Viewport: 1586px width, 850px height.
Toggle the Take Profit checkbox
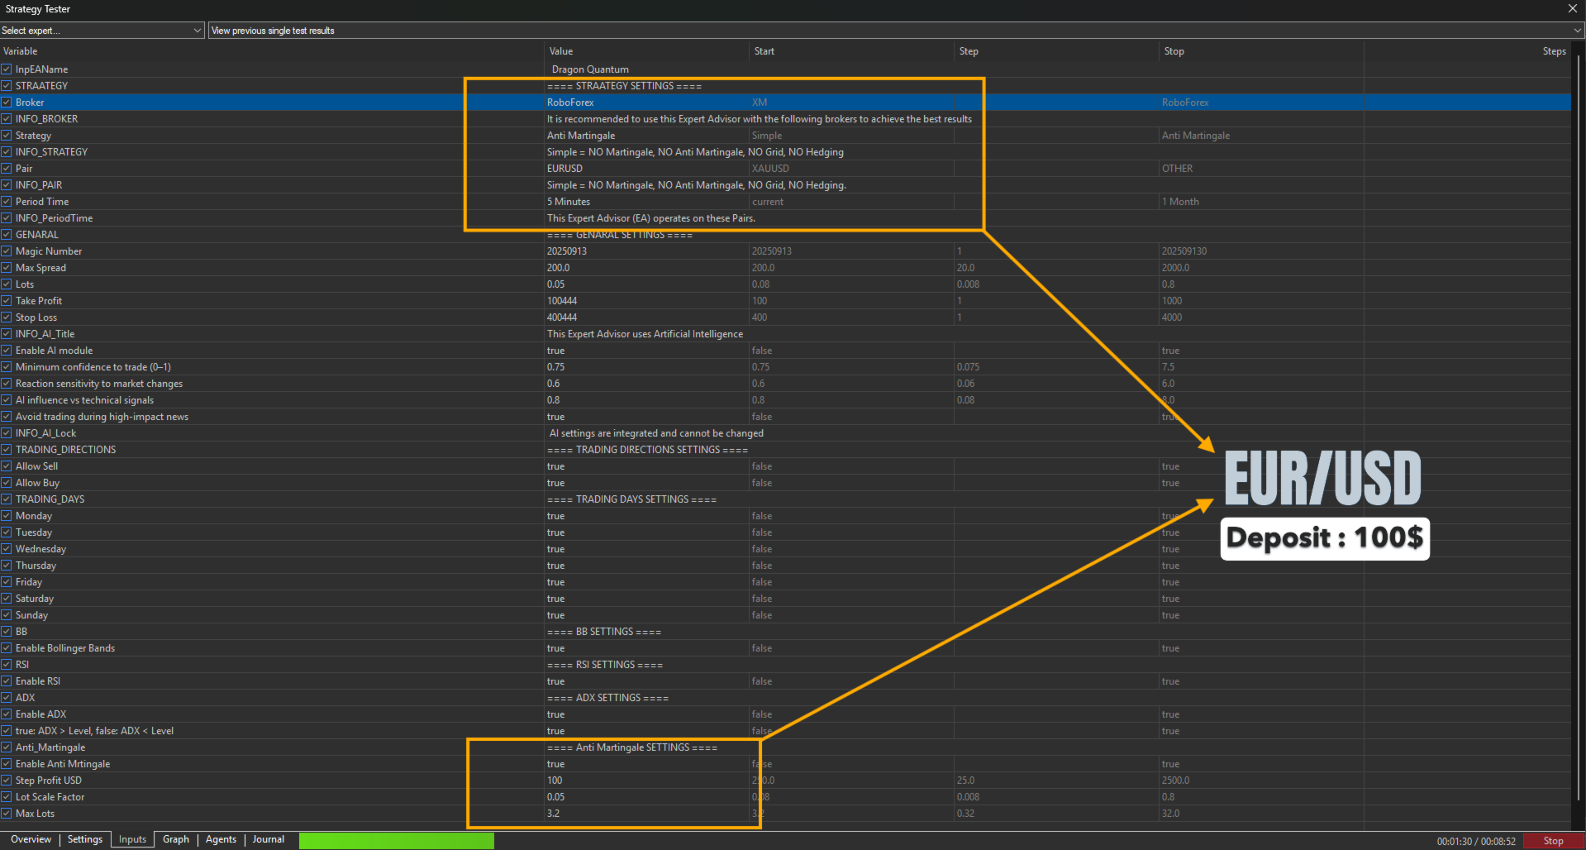[x=7, y=301]
